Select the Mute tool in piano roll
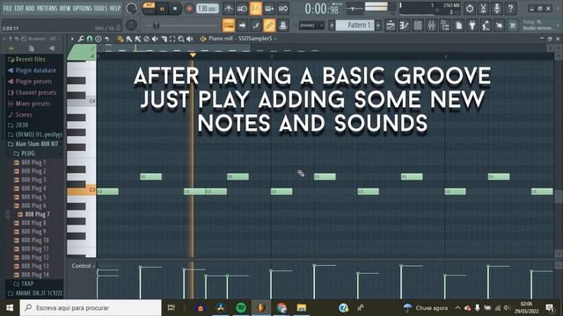Image resolution: width=563 pixels, height=316 pixels. point(155,39)
